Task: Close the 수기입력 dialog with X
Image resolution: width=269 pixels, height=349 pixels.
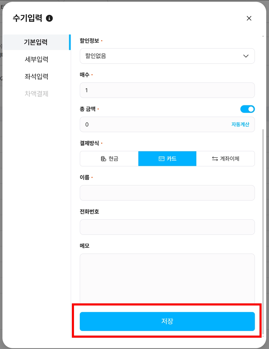Action: pyautogui.click(x=249, y=18)
